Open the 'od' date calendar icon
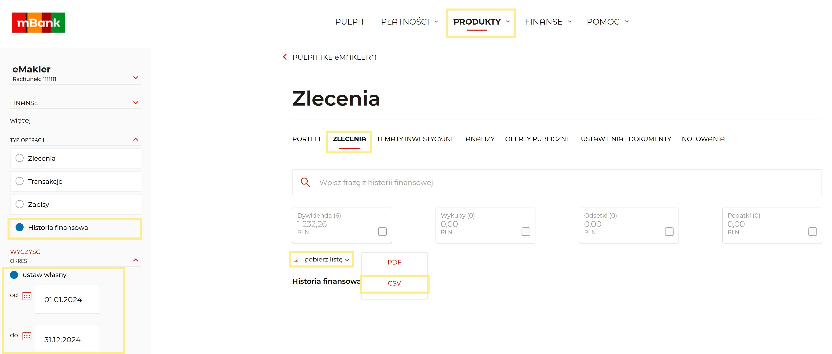Viewport: 832px width, 354px height. tap(27, 296)
